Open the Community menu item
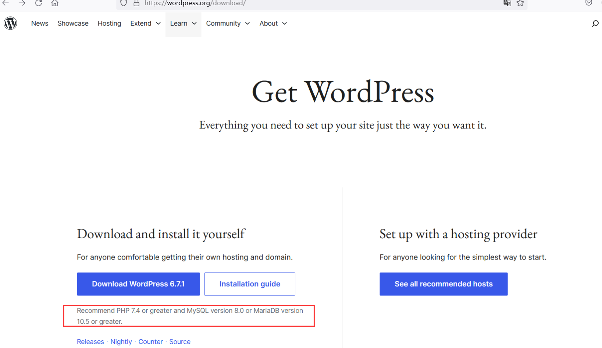Image resolution: width=602 pixels, height=348 pixels. 223,23
